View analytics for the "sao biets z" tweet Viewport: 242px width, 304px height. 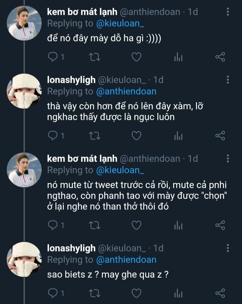178,293
